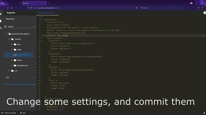Click the biron folder icon
Image resolution: width=206 pixels, height=115 pixels.
(x=15, y=44)
